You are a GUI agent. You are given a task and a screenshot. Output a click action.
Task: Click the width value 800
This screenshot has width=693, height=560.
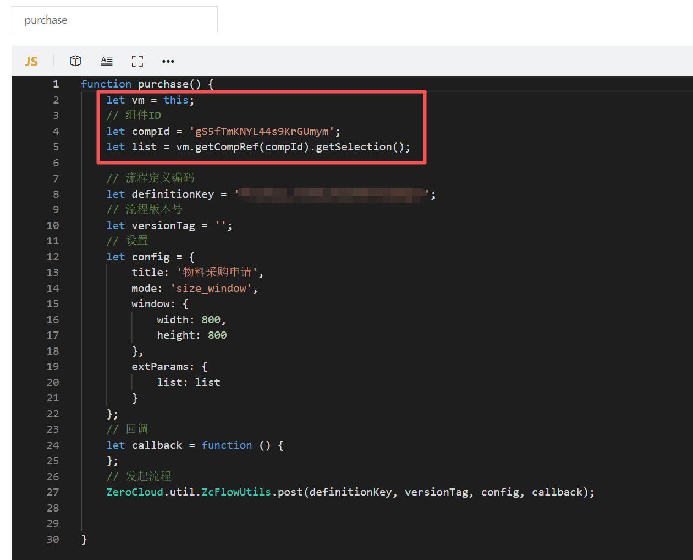pos(211,320)
